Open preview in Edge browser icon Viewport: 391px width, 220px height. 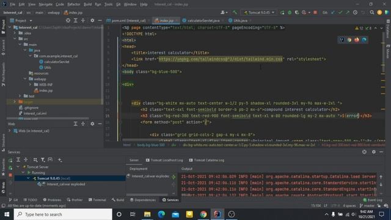(x=364, y=40)
